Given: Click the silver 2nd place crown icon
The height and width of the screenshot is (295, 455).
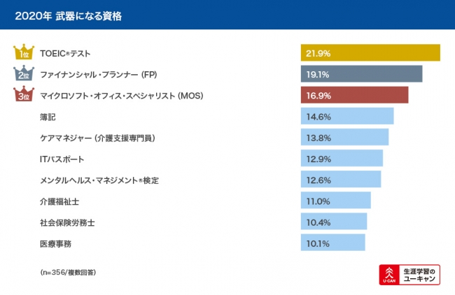Looking at the screenshot, I should 22,74.
